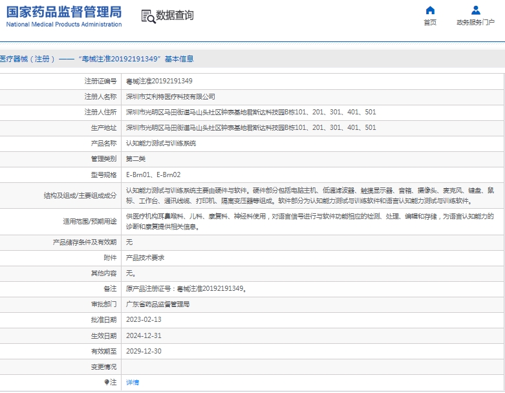Click the 适用范围/预期用途 label
Viewport: 505px width, 393px height.
[x=89, y=222]
